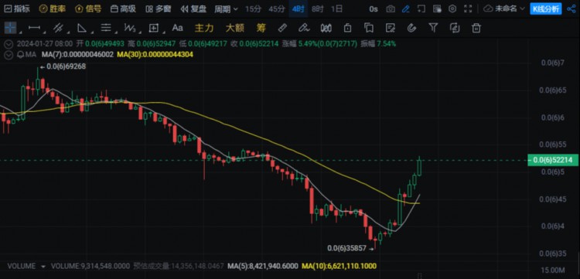Viewport: 580px width, 279px height.
Task: Open the note editing icon
Action: click(x=391, y=28)
